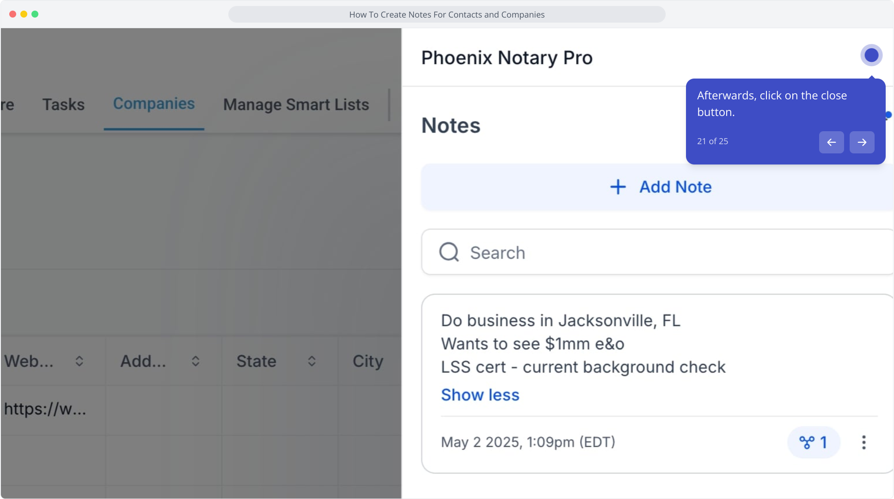The image size is (894, 499).
Task: Sort by the State column arrows
Action: (312, 361)
